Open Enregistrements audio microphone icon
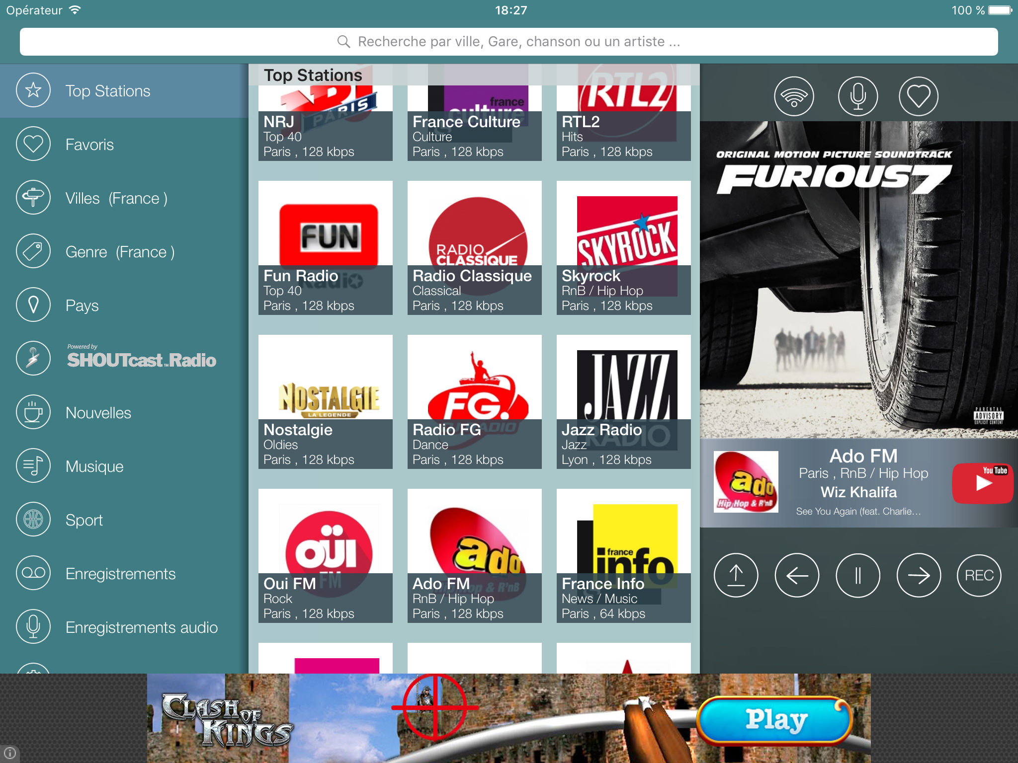Viewport: 1018px width, 763px height. [33, 627]
